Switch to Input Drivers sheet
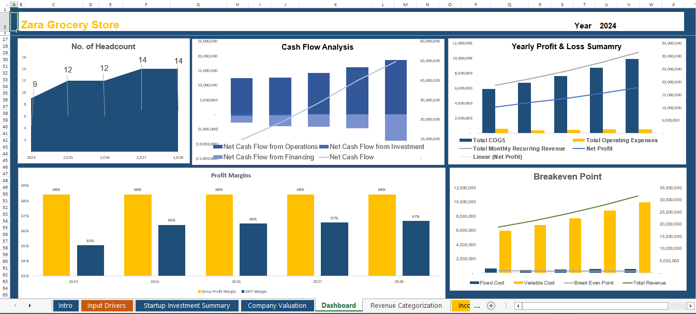Viewport: 696px width, 314px height. 106,306
